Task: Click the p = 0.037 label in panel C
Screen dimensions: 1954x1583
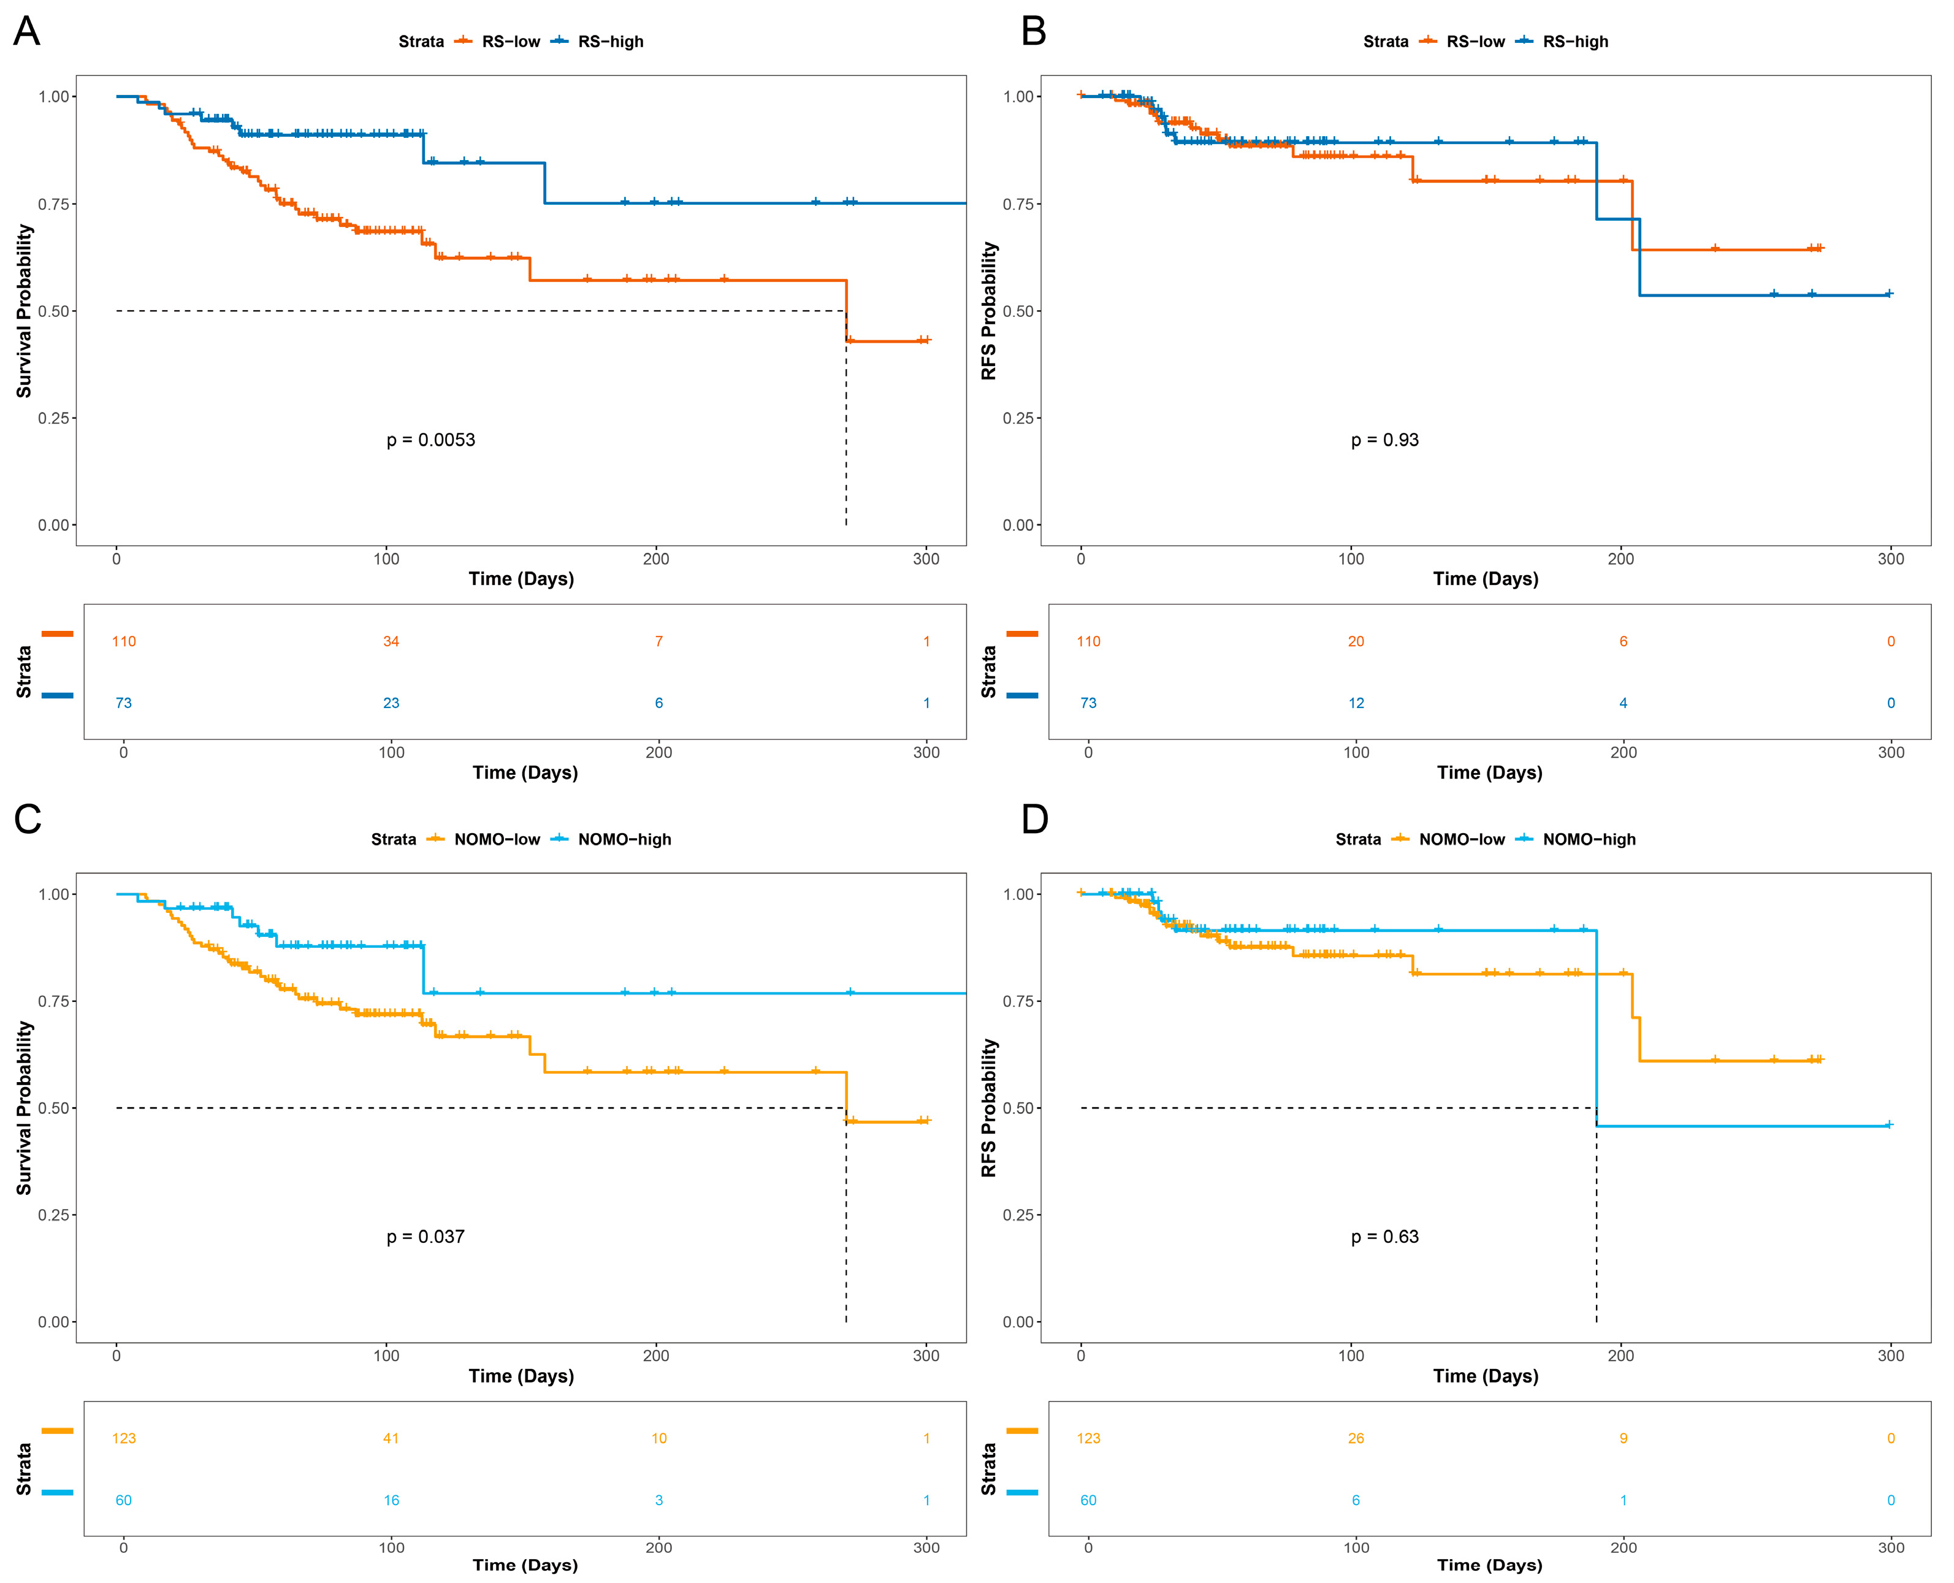Action: coord(425,1237)
